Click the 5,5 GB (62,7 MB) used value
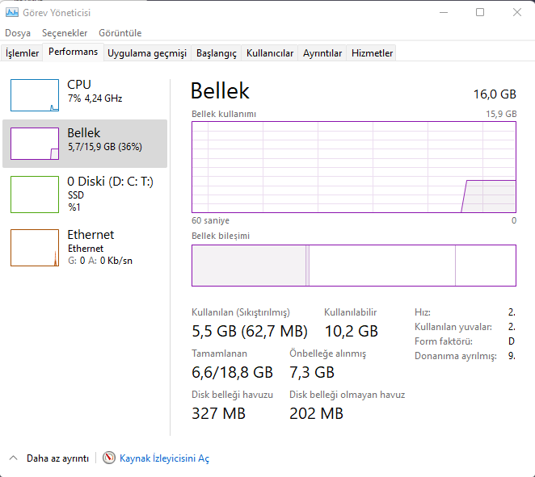This screenshot has width=535, height=477. click(250, 331)
